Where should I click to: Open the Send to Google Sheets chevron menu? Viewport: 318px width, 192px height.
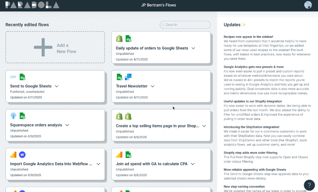click(x=57, y=86)
